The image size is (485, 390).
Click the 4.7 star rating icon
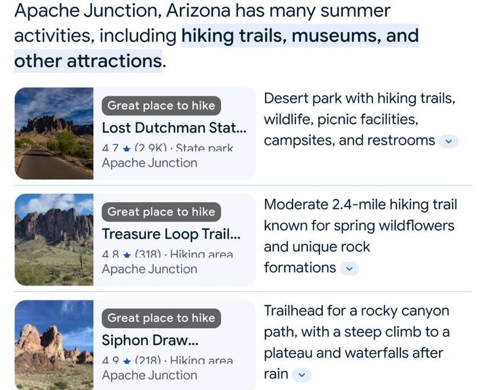126,149
